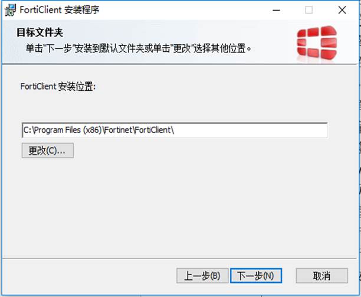Place cursor after the final backslash of path
Screen dimensions: 361x297
coord(175,130)
